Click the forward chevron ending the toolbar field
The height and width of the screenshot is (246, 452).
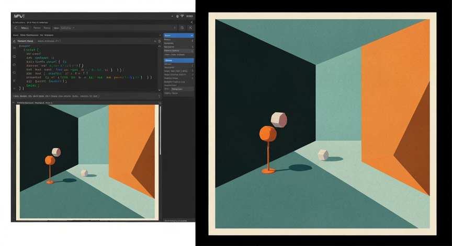click(x=174, y=28)
